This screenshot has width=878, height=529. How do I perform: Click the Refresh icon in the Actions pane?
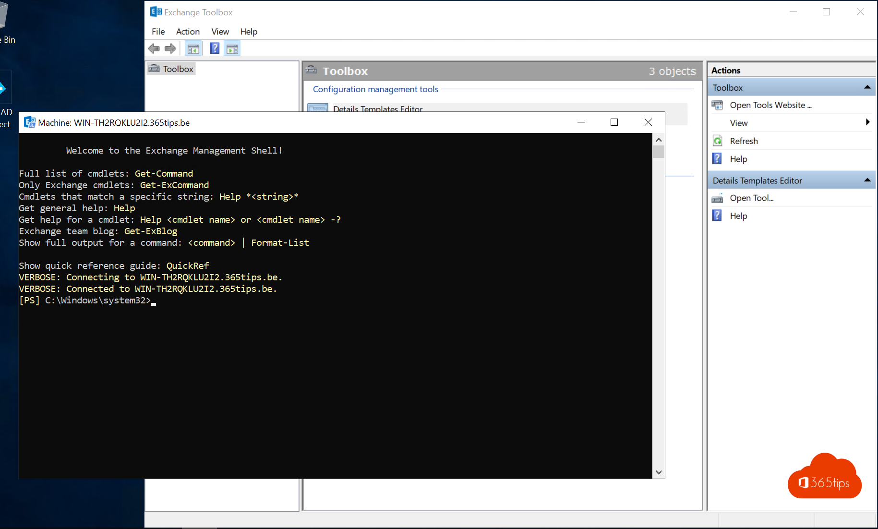(x=717, y=140)
